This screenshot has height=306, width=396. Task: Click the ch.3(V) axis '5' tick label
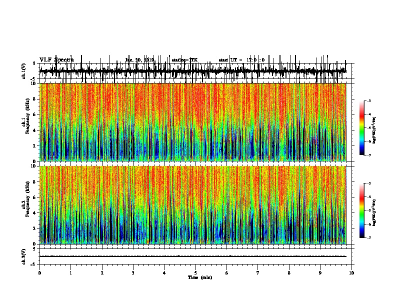click(x=34, y=249)
